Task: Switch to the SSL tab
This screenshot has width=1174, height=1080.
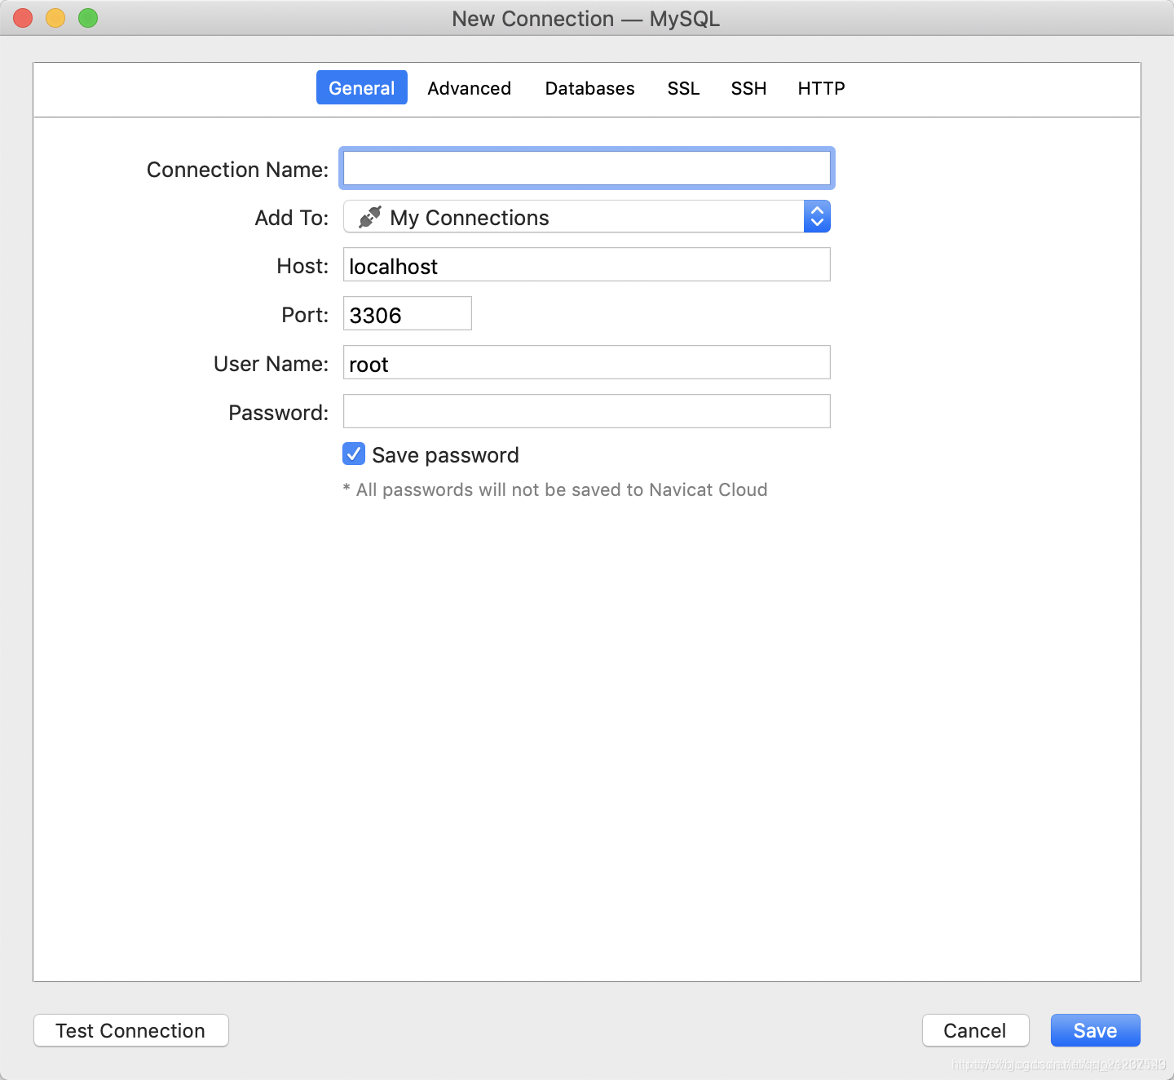Action: pyautogui.click(x=683, y=88)
